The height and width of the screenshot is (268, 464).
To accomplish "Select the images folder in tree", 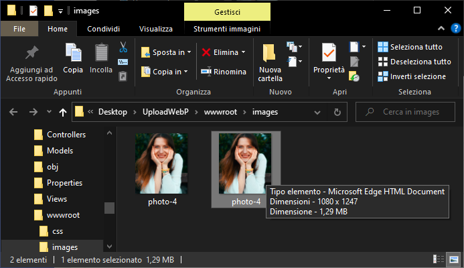I will click(59, 247).
